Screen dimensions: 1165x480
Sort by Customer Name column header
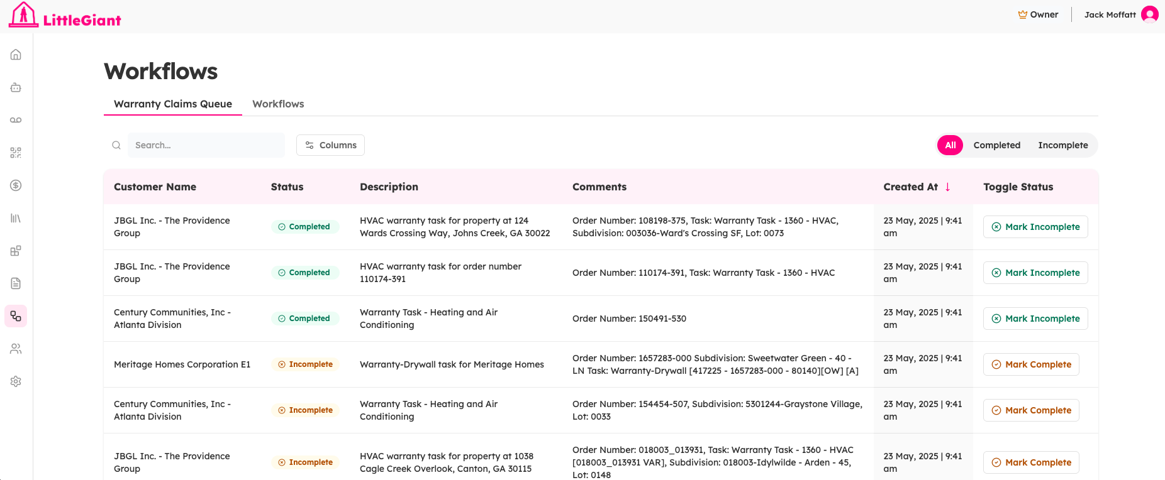(155, 187)
